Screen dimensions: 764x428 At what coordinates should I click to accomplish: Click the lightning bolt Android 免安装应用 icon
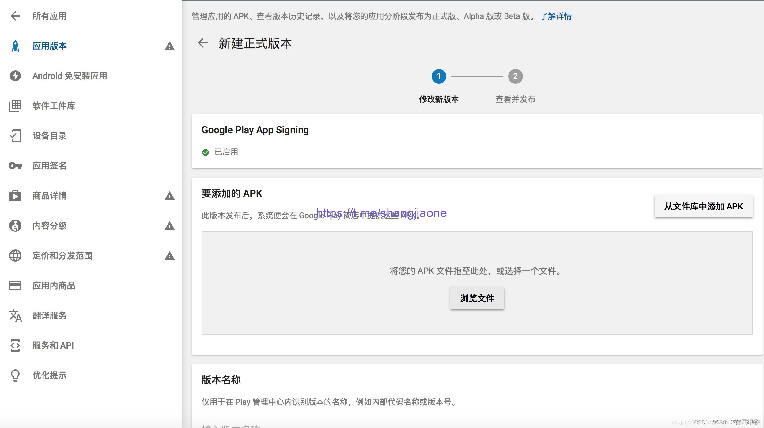15,76
